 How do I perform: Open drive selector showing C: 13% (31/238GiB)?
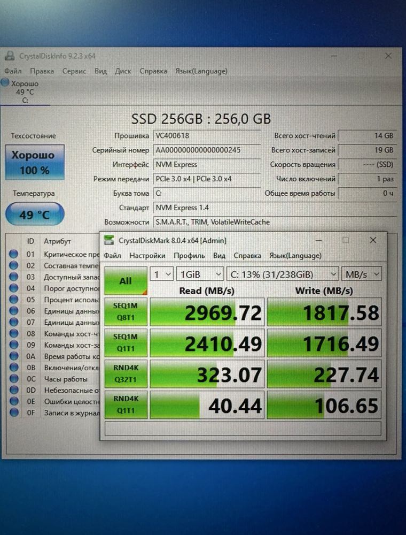point(283,274)
